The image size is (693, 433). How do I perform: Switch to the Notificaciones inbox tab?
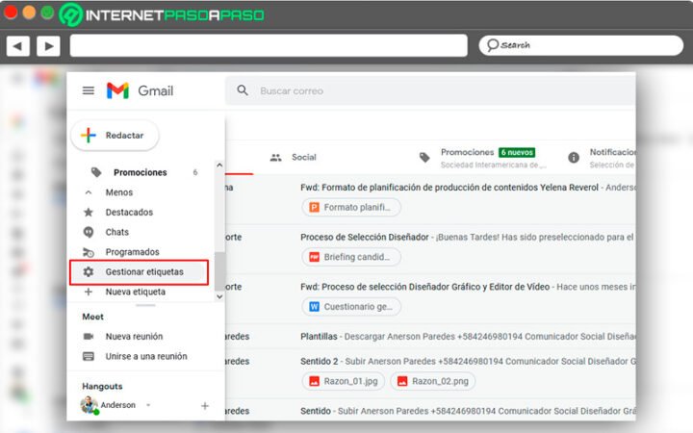point(613,152)
